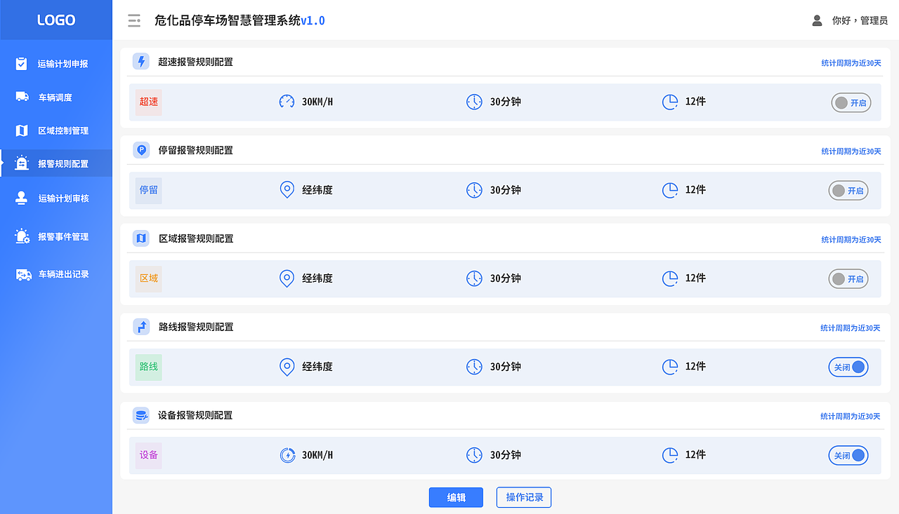Screen dimensions: 899x514
Task: Click the lightning icon of 超速报警规则配置
Action: point(141,62)
